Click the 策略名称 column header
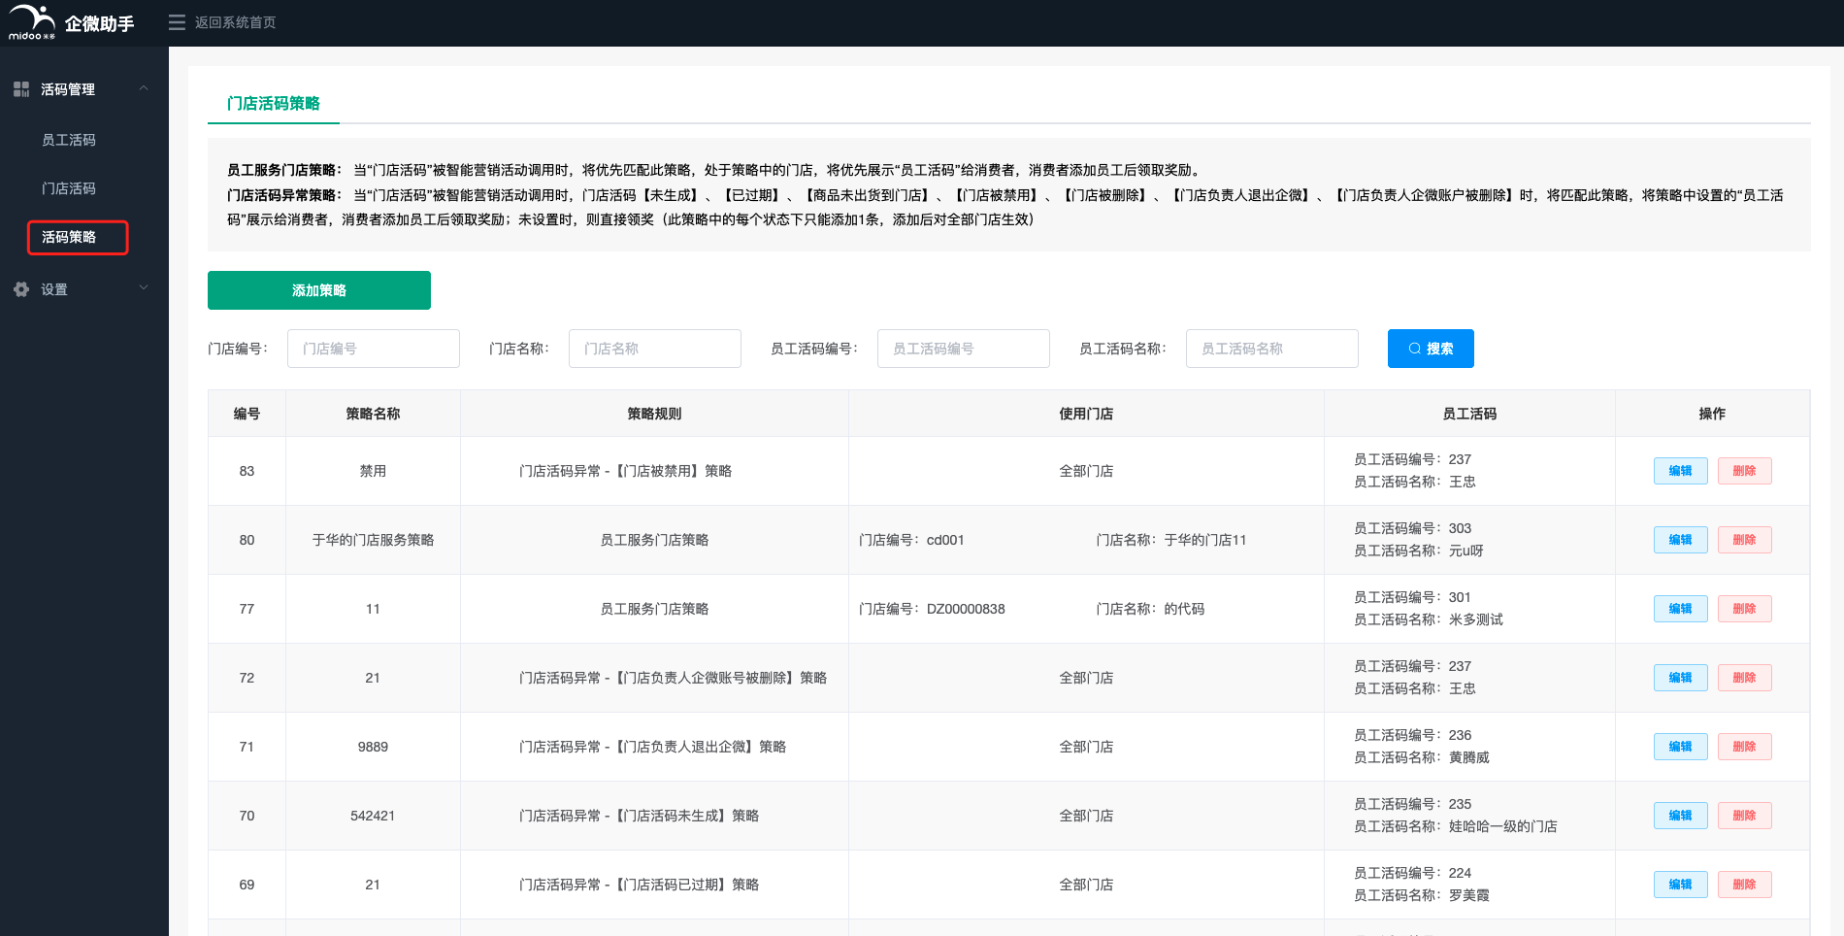 click(374, 414)
